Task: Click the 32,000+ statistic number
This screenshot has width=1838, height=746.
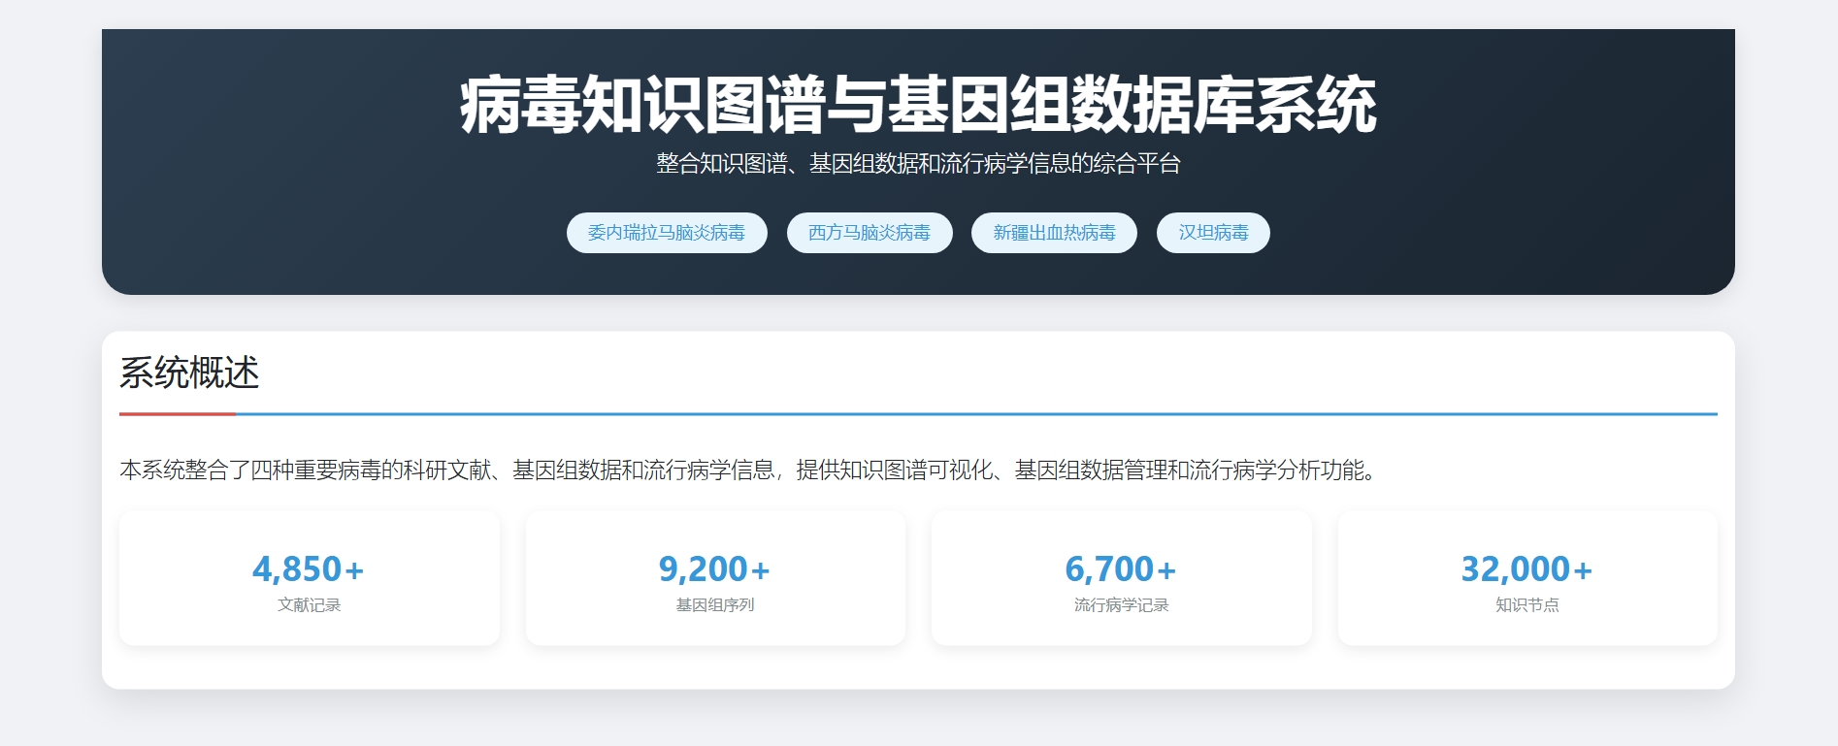Action: [x=1526, y=568]
